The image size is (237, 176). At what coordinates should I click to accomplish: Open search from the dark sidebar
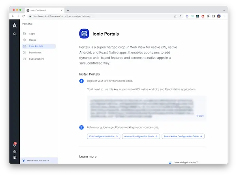[15, 34]
